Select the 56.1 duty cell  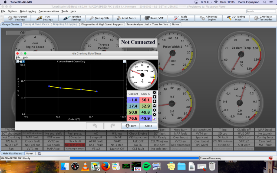(x=146, y=100)
